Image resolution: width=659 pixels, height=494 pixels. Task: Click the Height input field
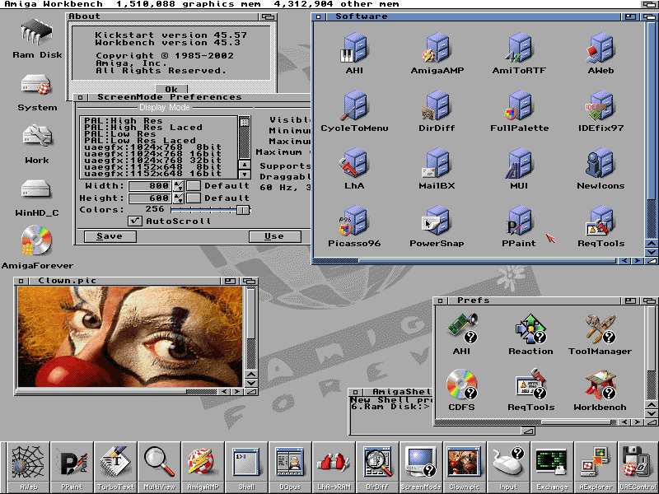(150, 198)
